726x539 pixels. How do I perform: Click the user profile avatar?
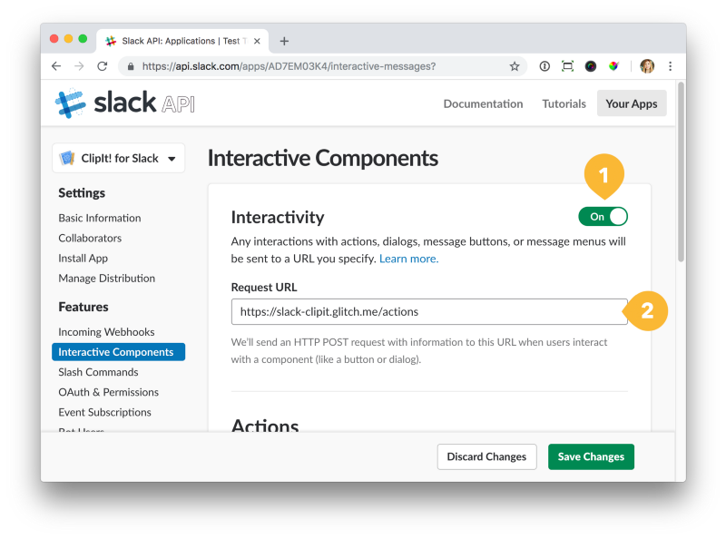pos(647,66)
